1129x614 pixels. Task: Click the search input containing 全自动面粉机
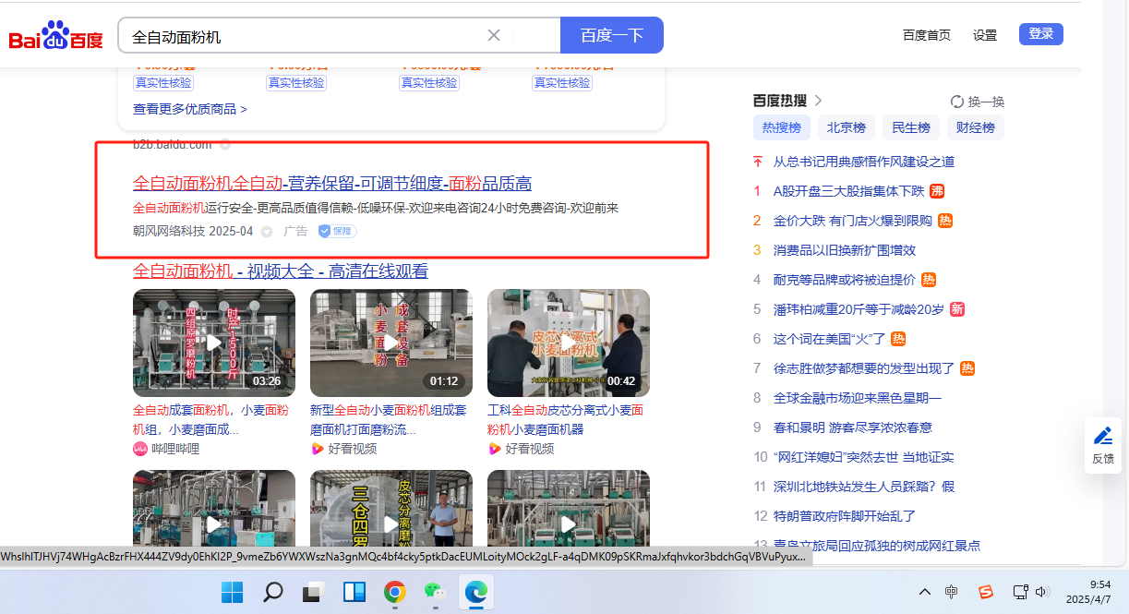305,36
